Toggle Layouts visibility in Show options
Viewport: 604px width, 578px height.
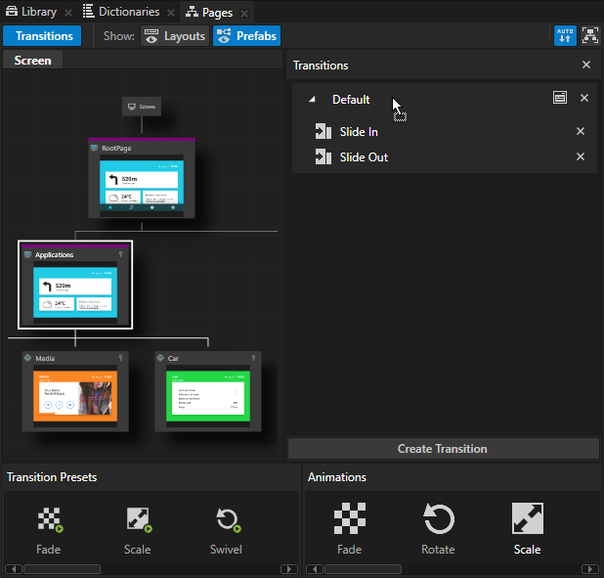tap(175, 36)
